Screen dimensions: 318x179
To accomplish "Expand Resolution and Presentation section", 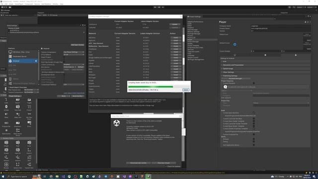I will point(265,65).
